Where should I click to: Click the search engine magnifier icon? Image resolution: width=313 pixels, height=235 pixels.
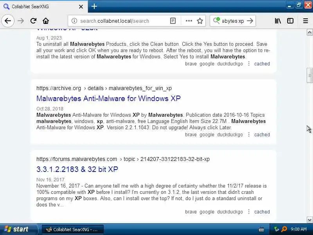click(x=216, y=20)
